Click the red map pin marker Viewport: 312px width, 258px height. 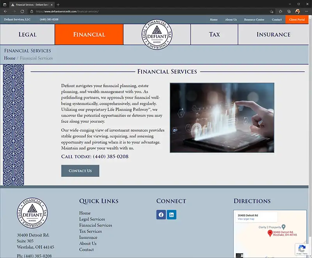tap(270, 233)
